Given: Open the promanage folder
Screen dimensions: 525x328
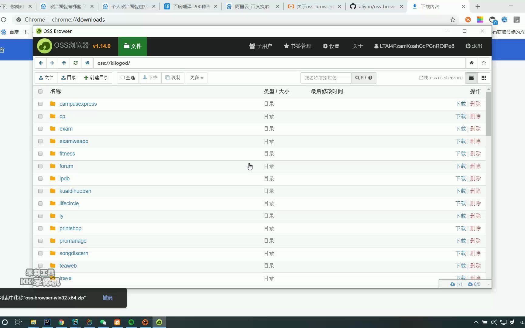Looking at the screenshot, I should tap(73, 241).
